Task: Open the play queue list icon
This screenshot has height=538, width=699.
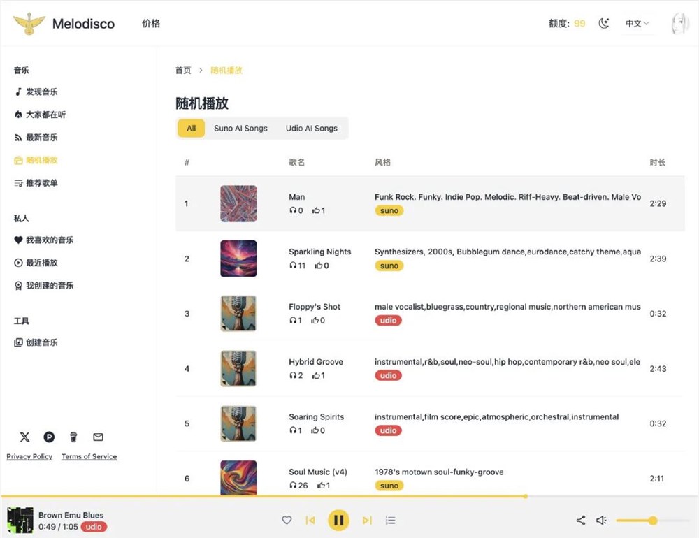Action: tap(391, 521)
